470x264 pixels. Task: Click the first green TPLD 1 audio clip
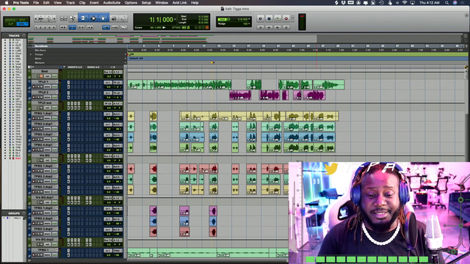pyautogui.click(x=135, y=85)
